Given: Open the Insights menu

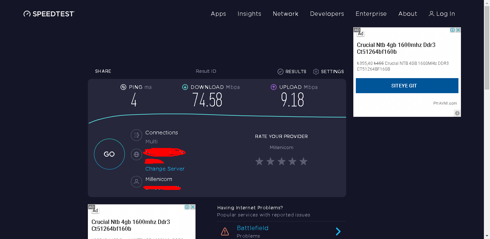Looking at the screenshot, I should coord(249,14).
